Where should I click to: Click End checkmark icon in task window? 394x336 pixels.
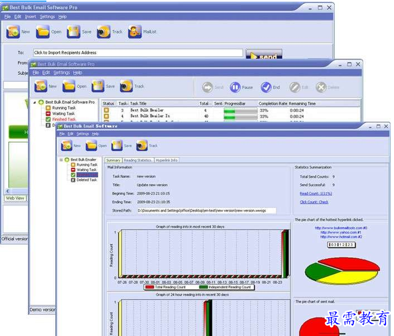266,87
